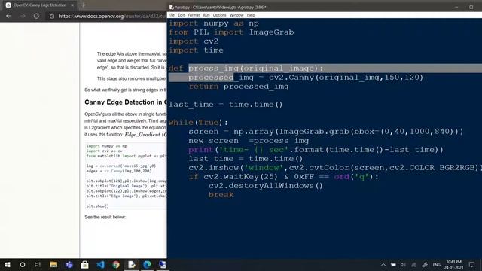This screenshot has width=482, height=271.
Task: Open Microsoft Teams from the taskbar
Action: tap(69, 264)
